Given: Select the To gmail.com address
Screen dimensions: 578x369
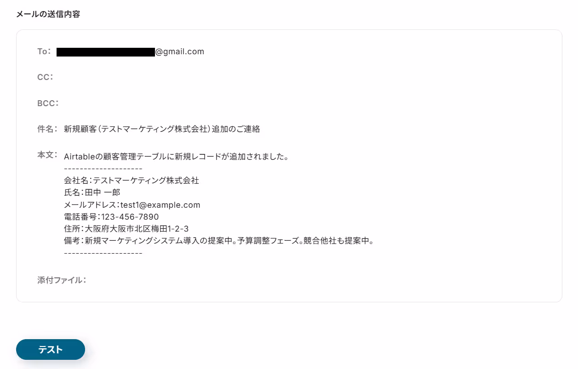Looking at the screenshot, I should pos(131,51).
